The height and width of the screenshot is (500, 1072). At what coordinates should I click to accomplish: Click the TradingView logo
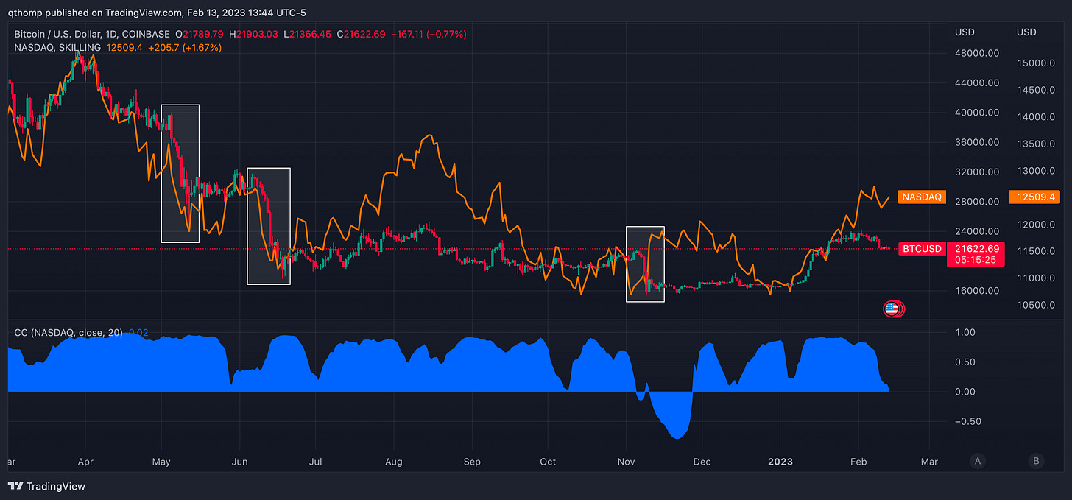(x=46, y=486)
